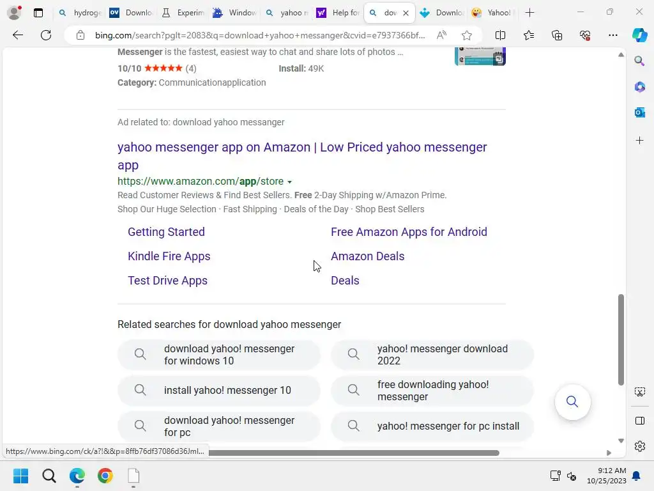Open the notifications bell in system tray

[x=636, y=476]
